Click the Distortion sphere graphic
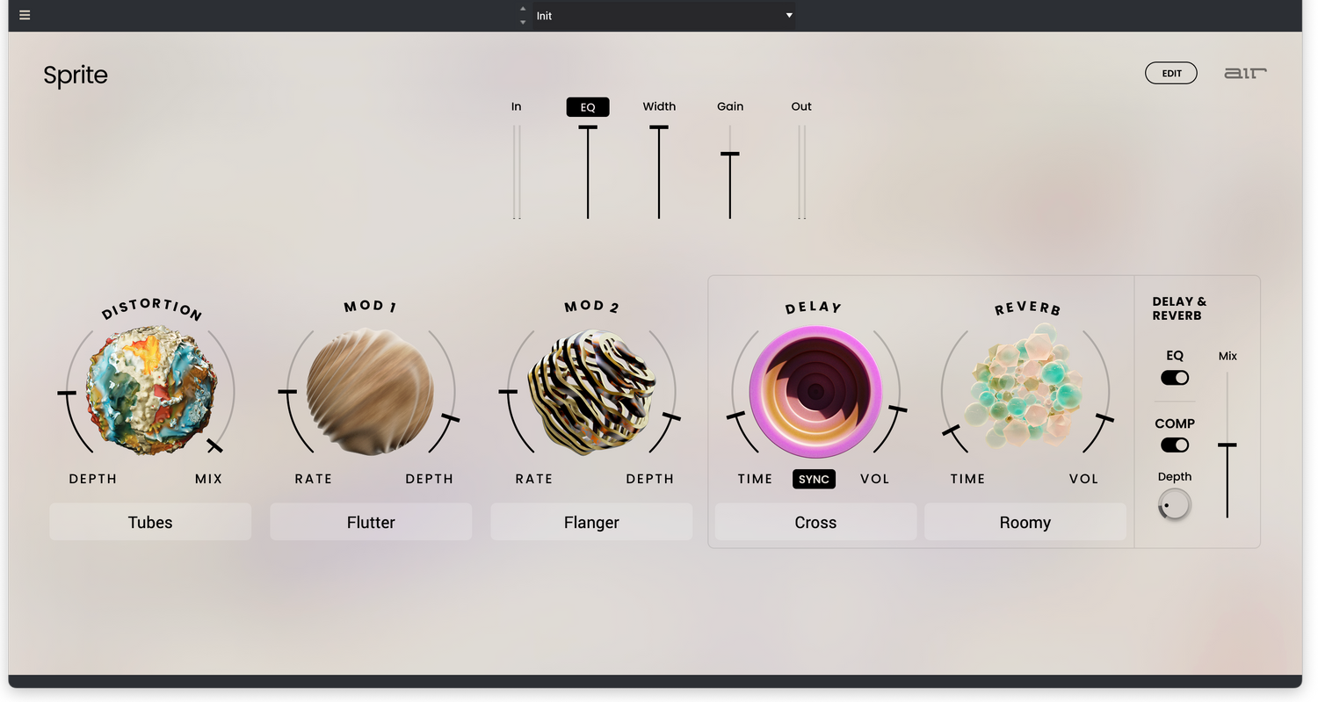 tap(150, 390)
